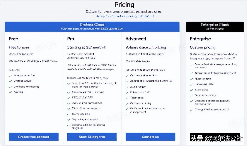Viewport: 247px width, 146px height.
Task: Click the Pro plan heading
Action: tap(71, 39)
